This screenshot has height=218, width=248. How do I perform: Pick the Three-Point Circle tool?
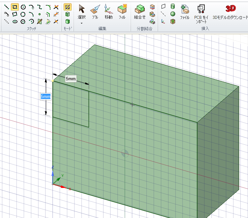[x=23, y=14]
